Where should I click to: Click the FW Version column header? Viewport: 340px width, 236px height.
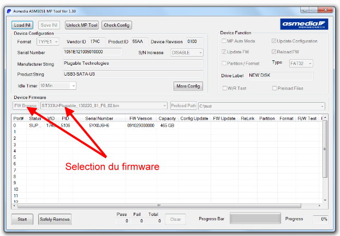point(141,119)
